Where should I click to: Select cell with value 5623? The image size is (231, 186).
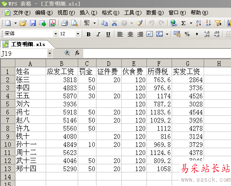(62, 152)
